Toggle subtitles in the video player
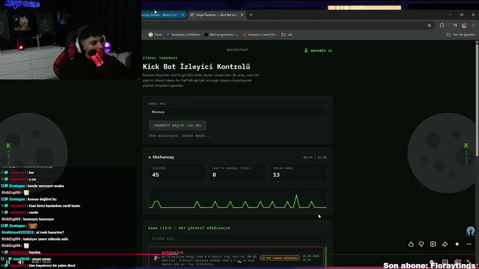Image resolution: width=479 pixels, height=269 pixels. coord(445,262)
